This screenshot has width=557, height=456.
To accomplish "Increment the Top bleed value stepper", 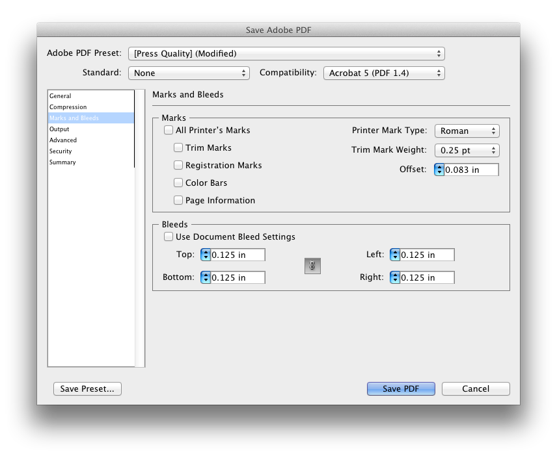I will (204, 252).
